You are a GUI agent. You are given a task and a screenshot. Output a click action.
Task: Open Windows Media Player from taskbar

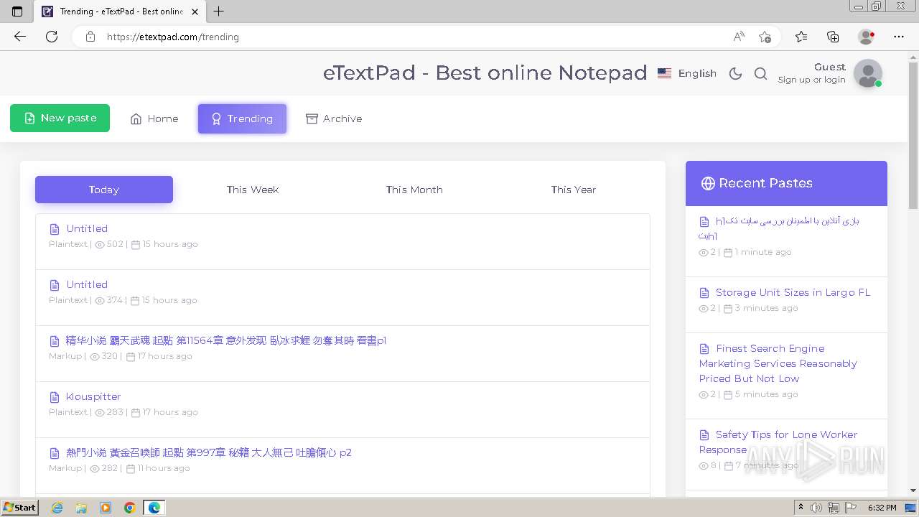click(106, 508)
